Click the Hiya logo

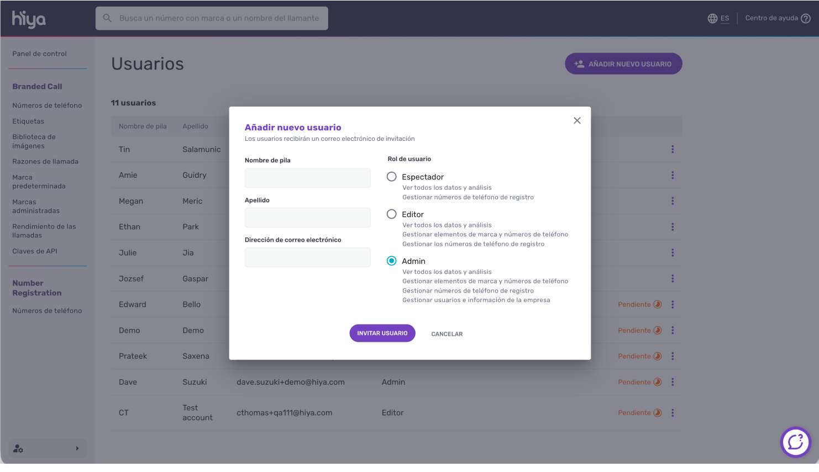pyautogui.click(x=29, y=19)
